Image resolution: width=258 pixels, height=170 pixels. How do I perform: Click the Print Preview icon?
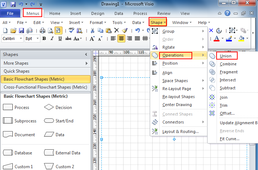[51, 31]
